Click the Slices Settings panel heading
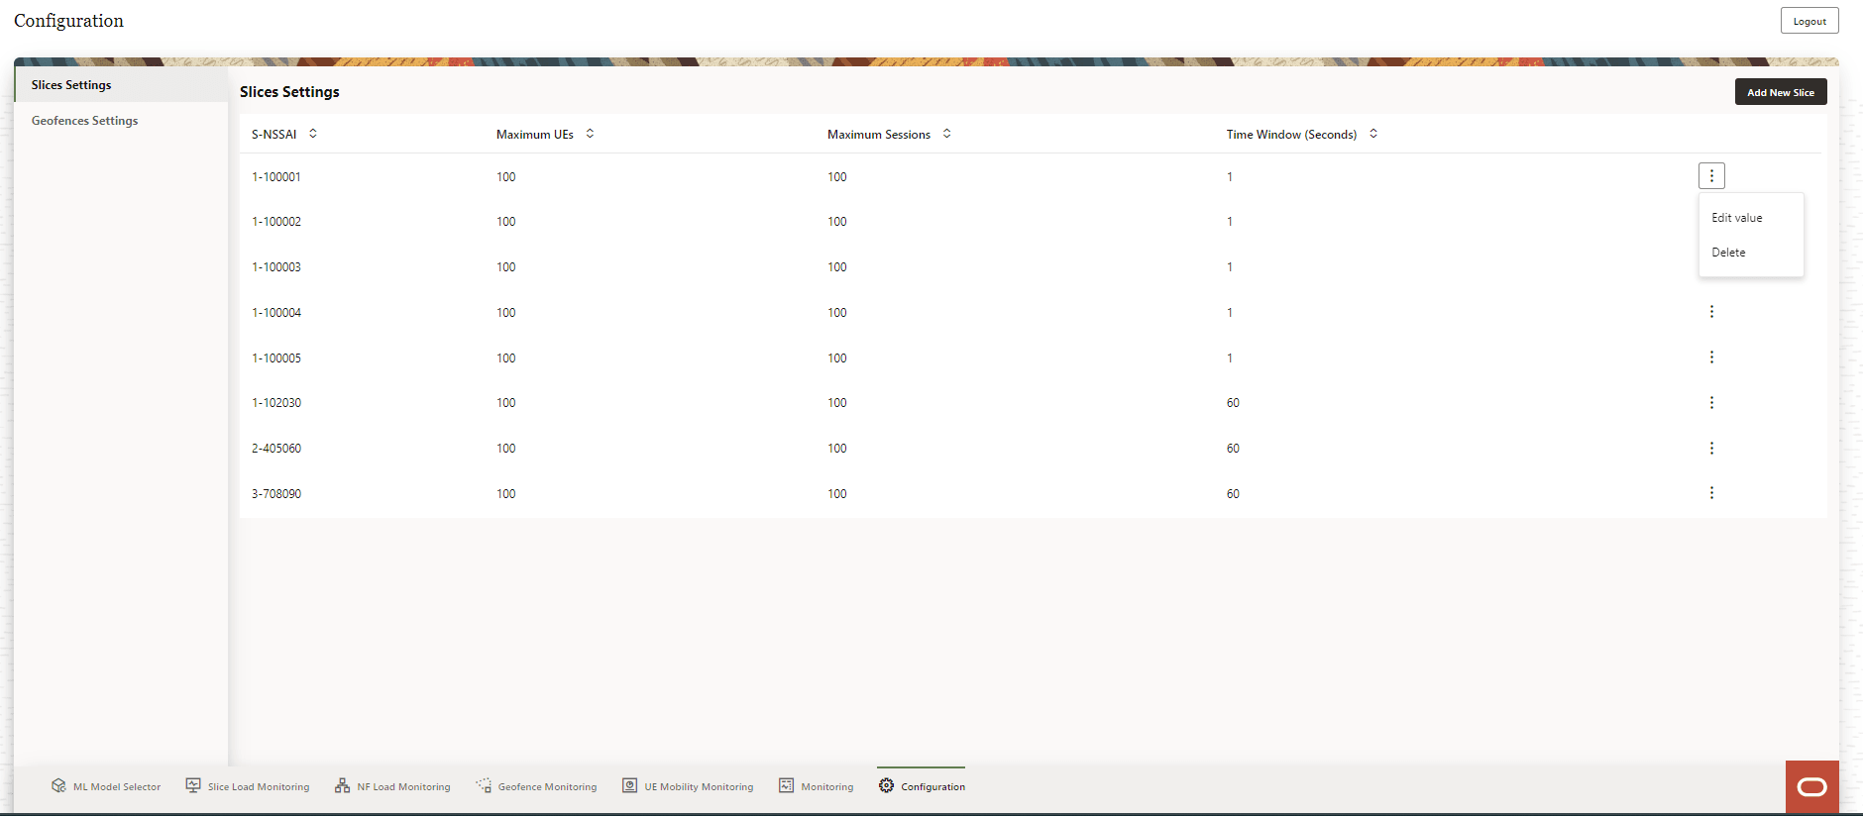Screen dimensions: 1863x816 [x=289, y=92]
